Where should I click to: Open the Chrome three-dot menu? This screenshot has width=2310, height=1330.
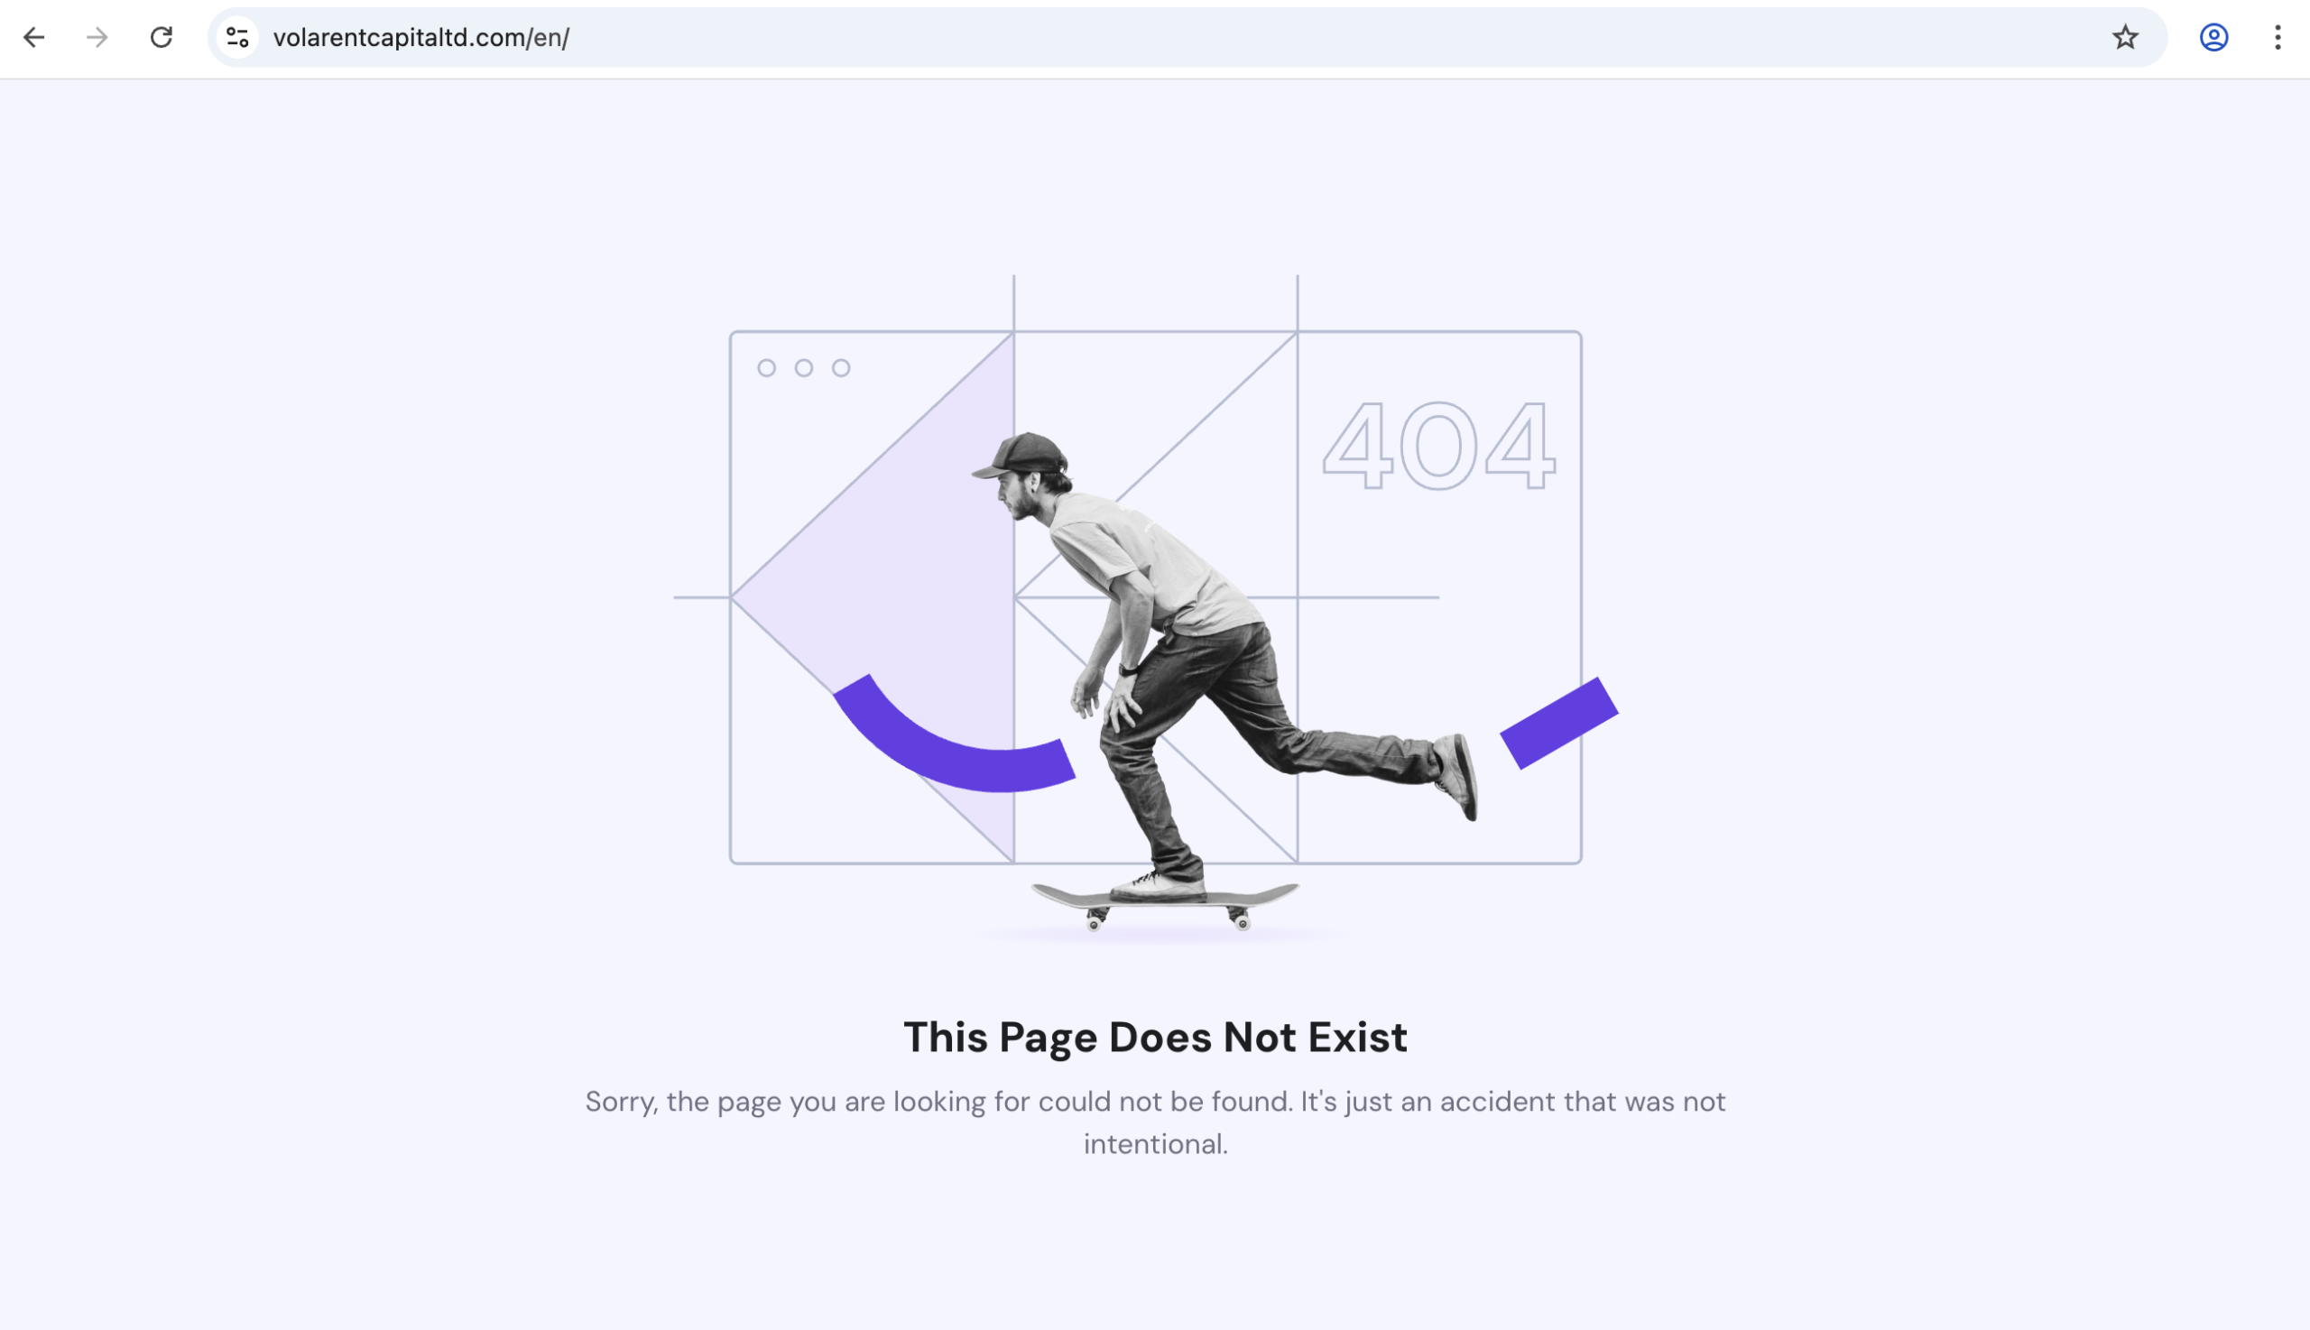(2278, 38)
